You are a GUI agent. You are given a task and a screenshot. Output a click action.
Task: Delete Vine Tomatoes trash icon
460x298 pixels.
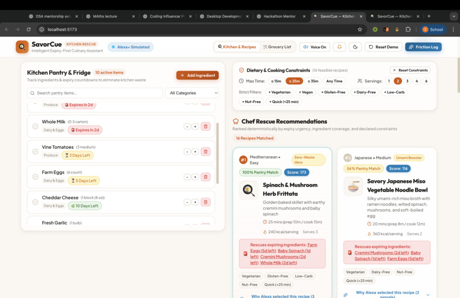tap(205, 152)
